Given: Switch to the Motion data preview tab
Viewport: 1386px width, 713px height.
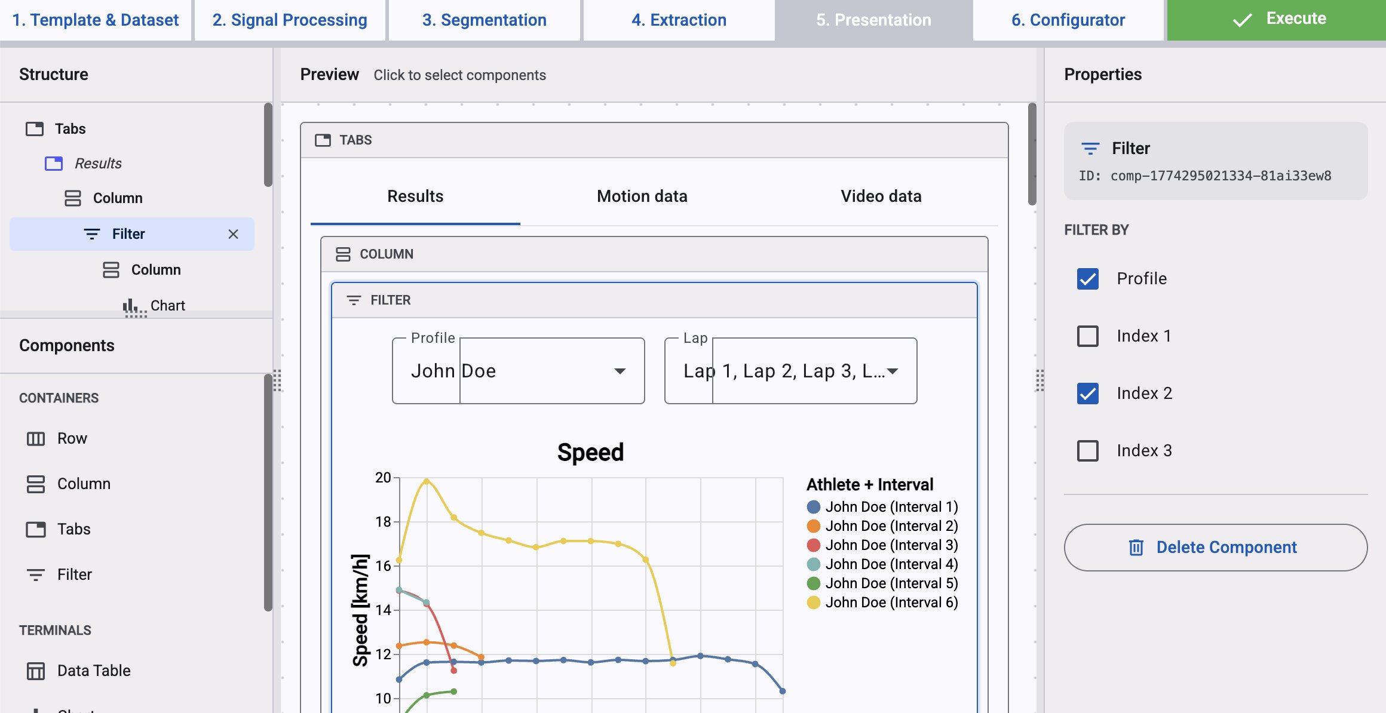Looking at the screenshot, I should [x=642, y=196].
